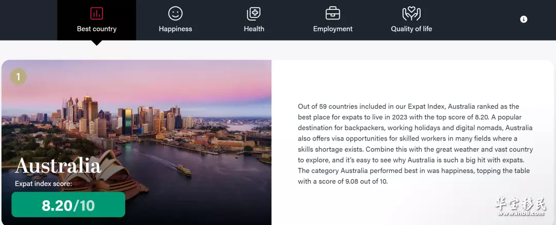Click the pointer triangle beneath Best country
This screenshot has height=225, width=556.
tap(96, 43)
